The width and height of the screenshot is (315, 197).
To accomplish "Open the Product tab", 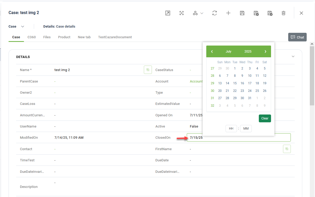I will click(x=64, y=37).
